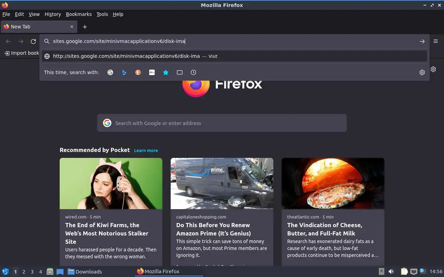Open the Tools menu
This screenshot has width=444, height=277.
tap(102, 14)
